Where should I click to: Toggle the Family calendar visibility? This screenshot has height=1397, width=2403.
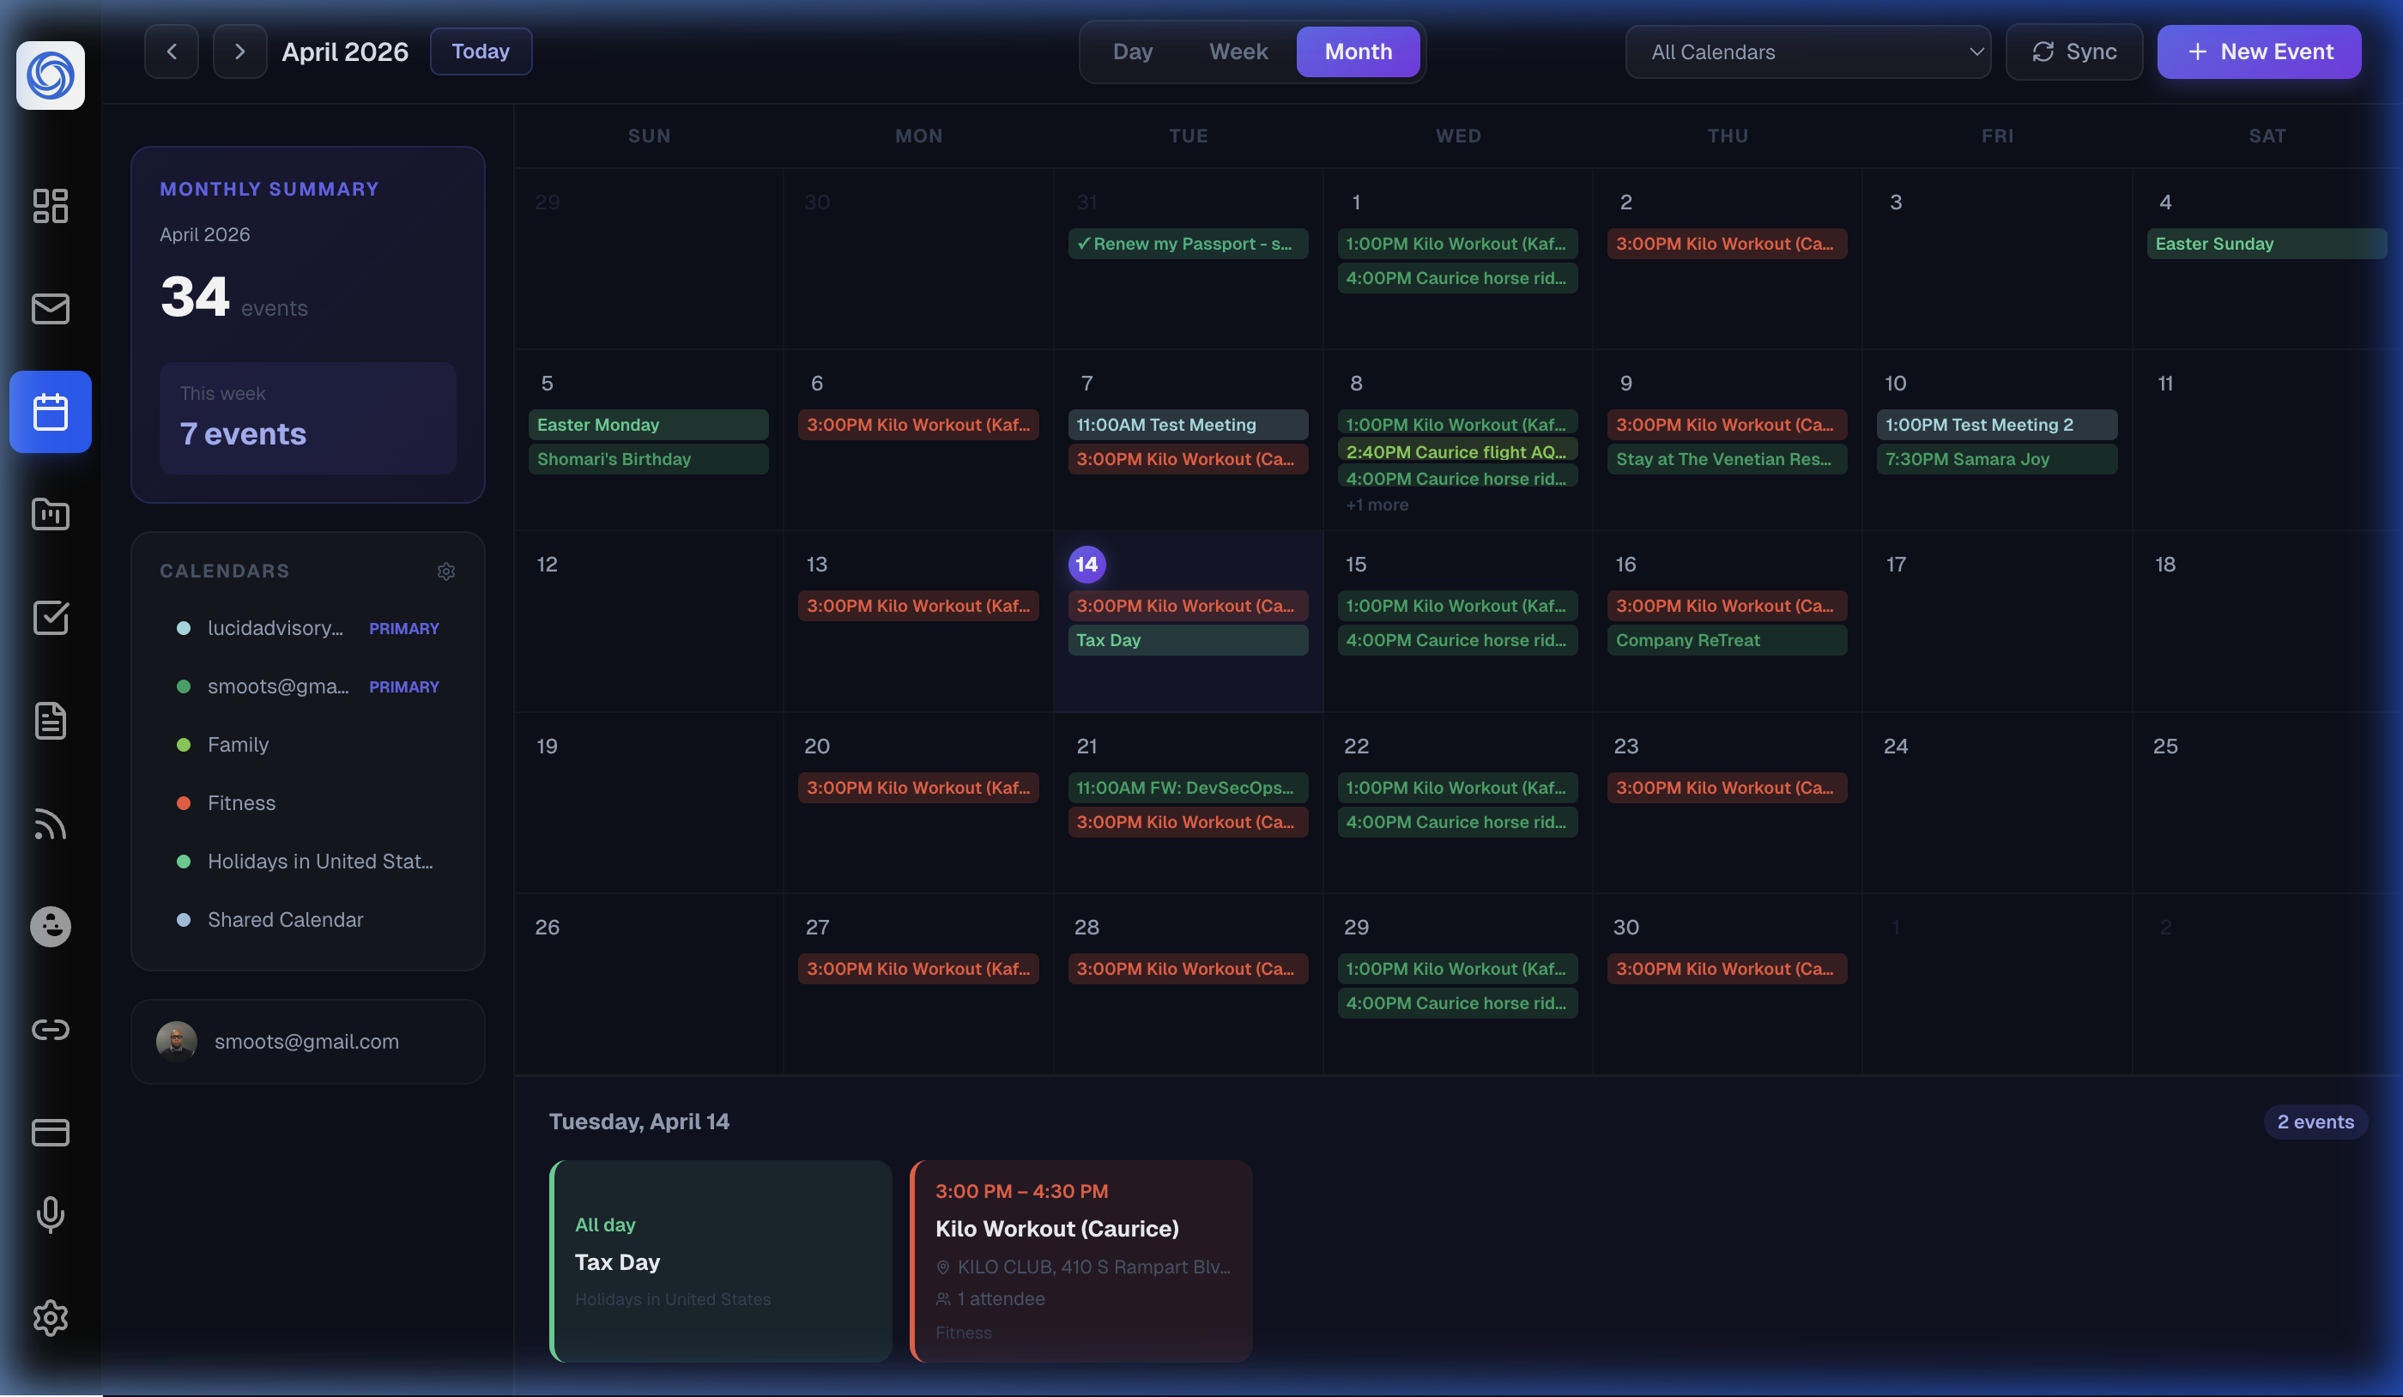pos(238,745)
